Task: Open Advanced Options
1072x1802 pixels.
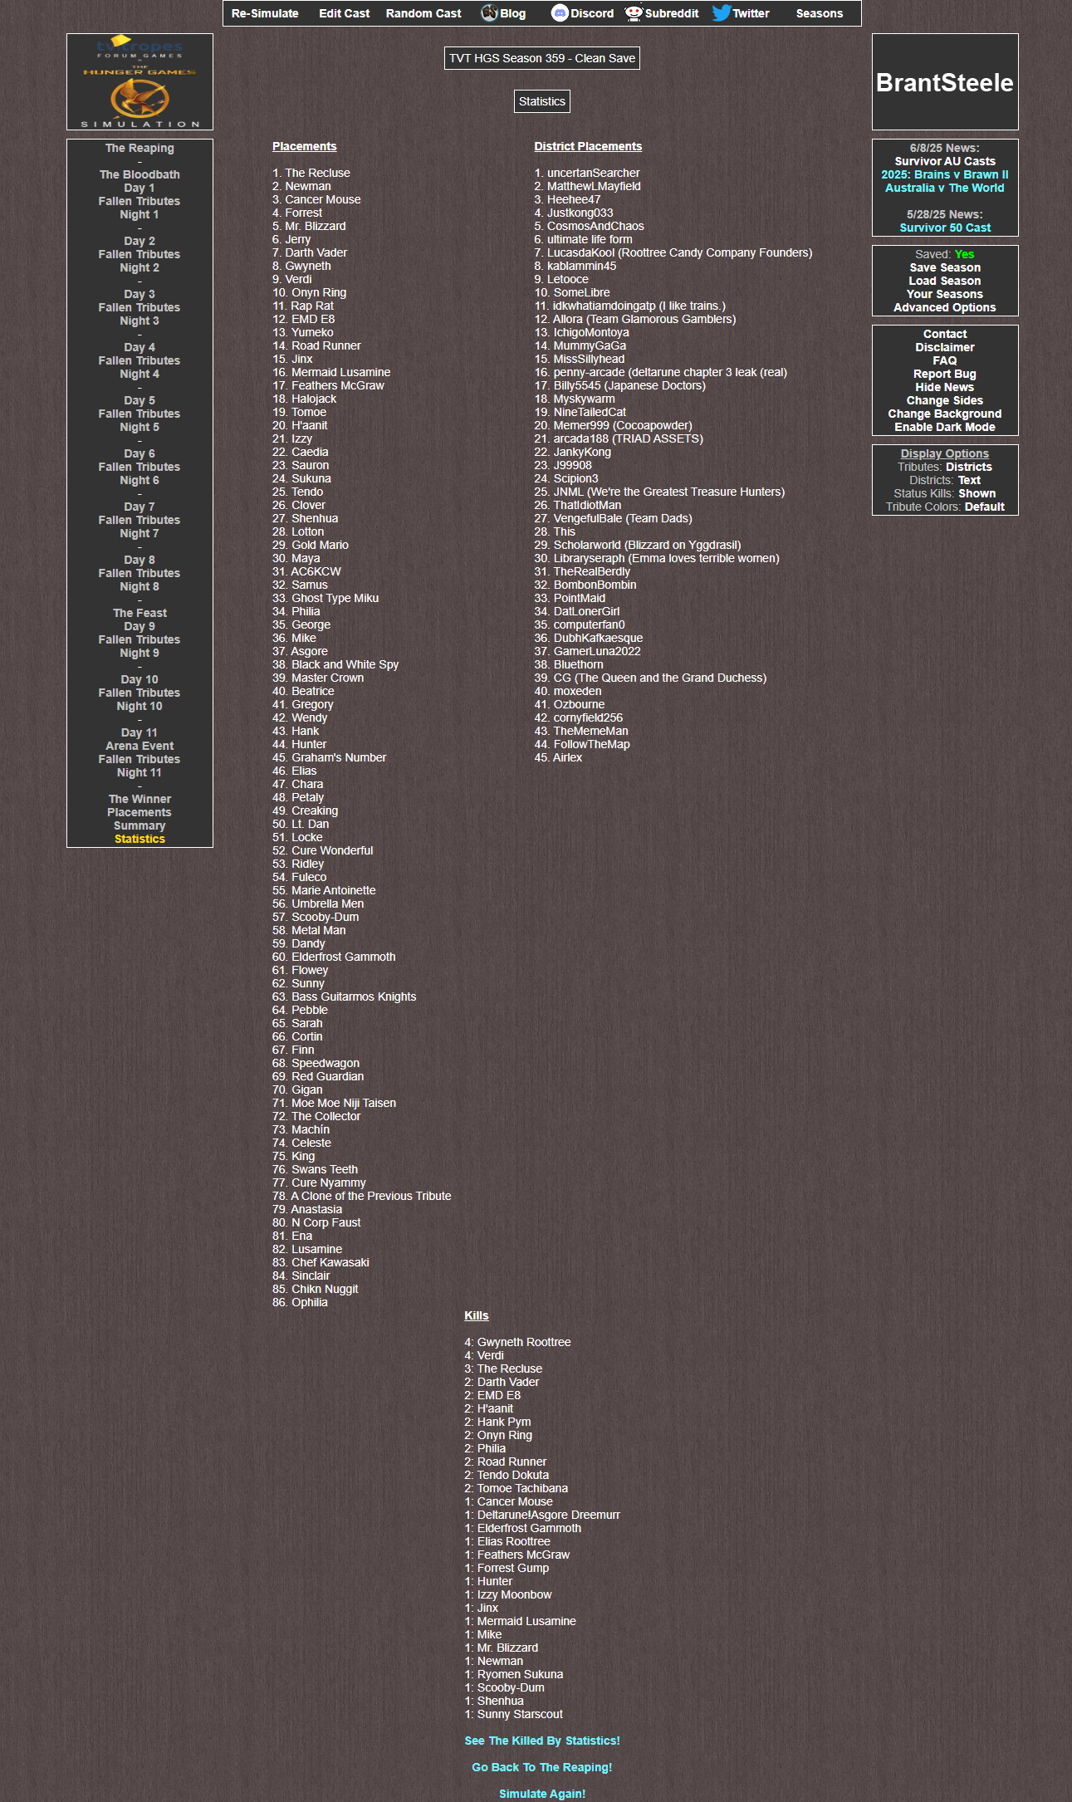Action: [x=945, y=307]
